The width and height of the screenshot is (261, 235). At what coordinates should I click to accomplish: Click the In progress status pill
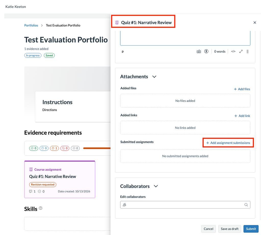[33, 56]
